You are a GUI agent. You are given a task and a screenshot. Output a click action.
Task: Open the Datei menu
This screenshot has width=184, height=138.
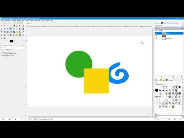coord(2,20)
